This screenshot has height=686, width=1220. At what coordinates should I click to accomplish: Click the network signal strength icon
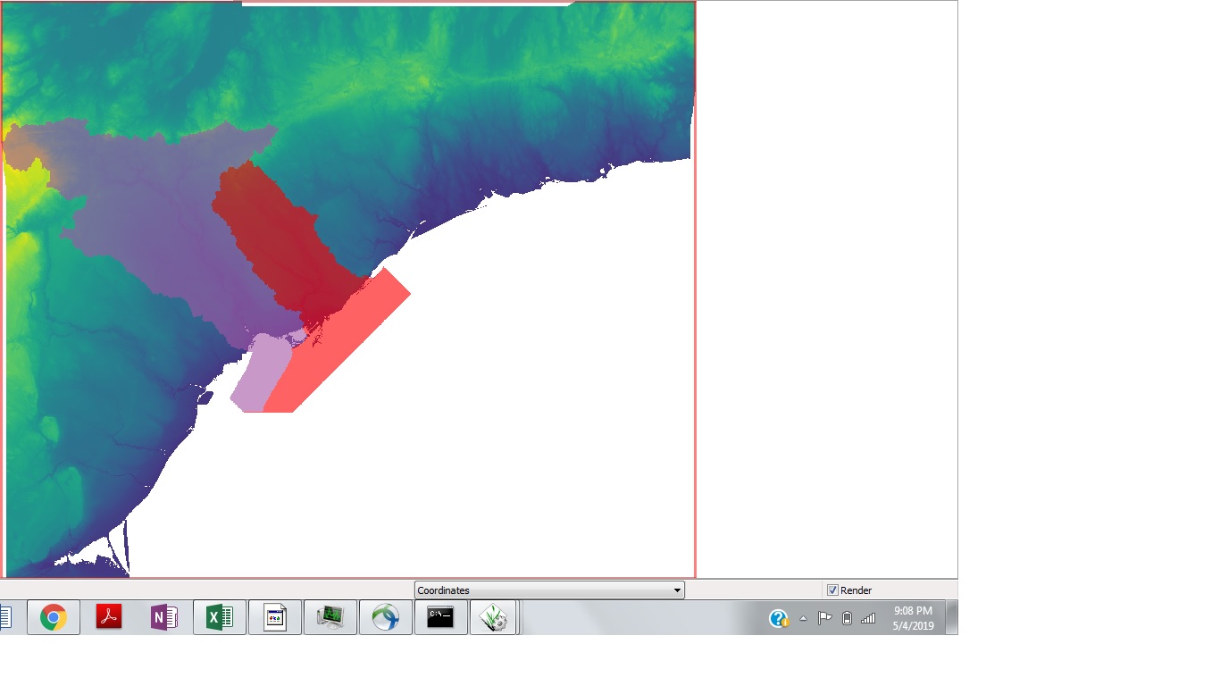(867, 616)
